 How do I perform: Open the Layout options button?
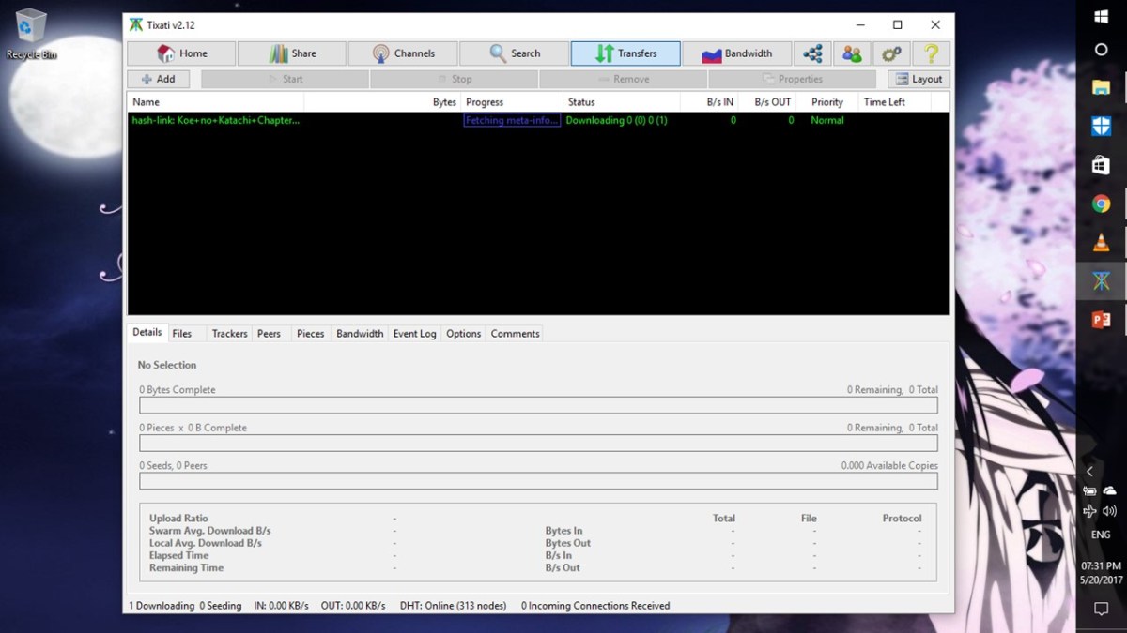pyautogui.click(x=918, y=80)
